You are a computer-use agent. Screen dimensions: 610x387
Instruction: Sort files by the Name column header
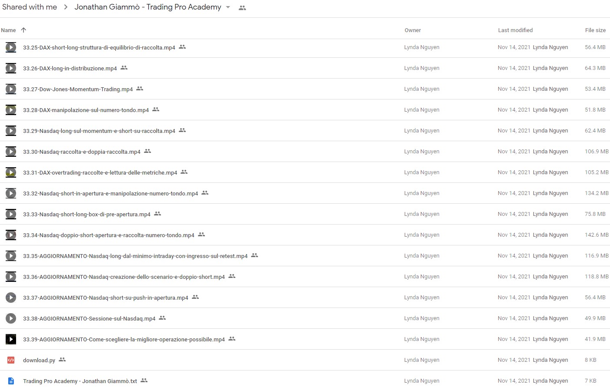coord(8,30)
